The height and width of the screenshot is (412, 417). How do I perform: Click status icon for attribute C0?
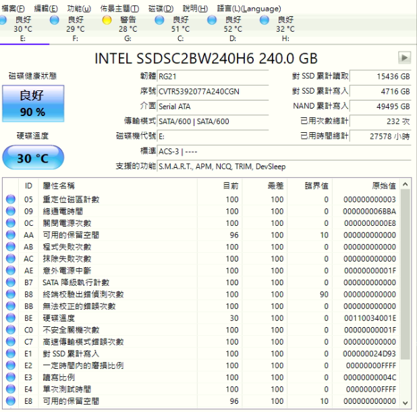click(x=11, y=330)
